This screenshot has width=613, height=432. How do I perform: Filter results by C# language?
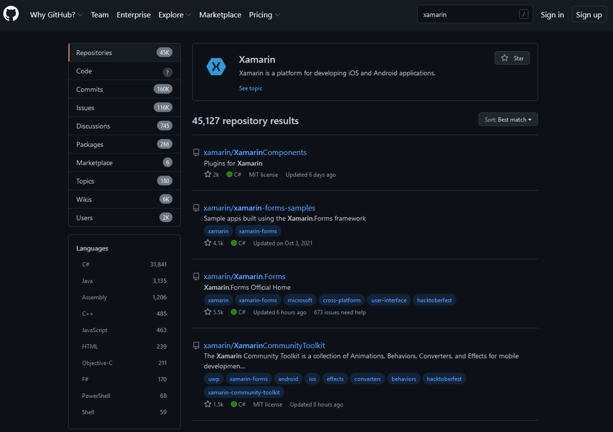pos(124,265)
